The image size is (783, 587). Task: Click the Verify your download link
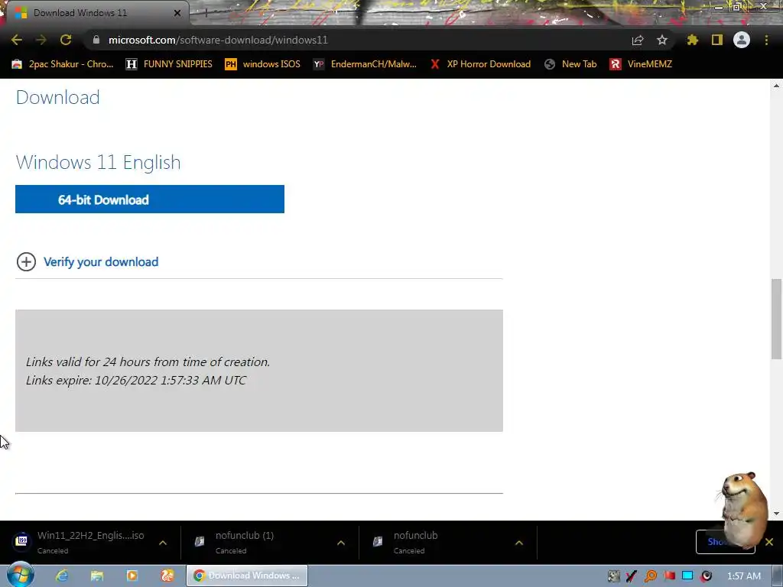coord(101,261)
